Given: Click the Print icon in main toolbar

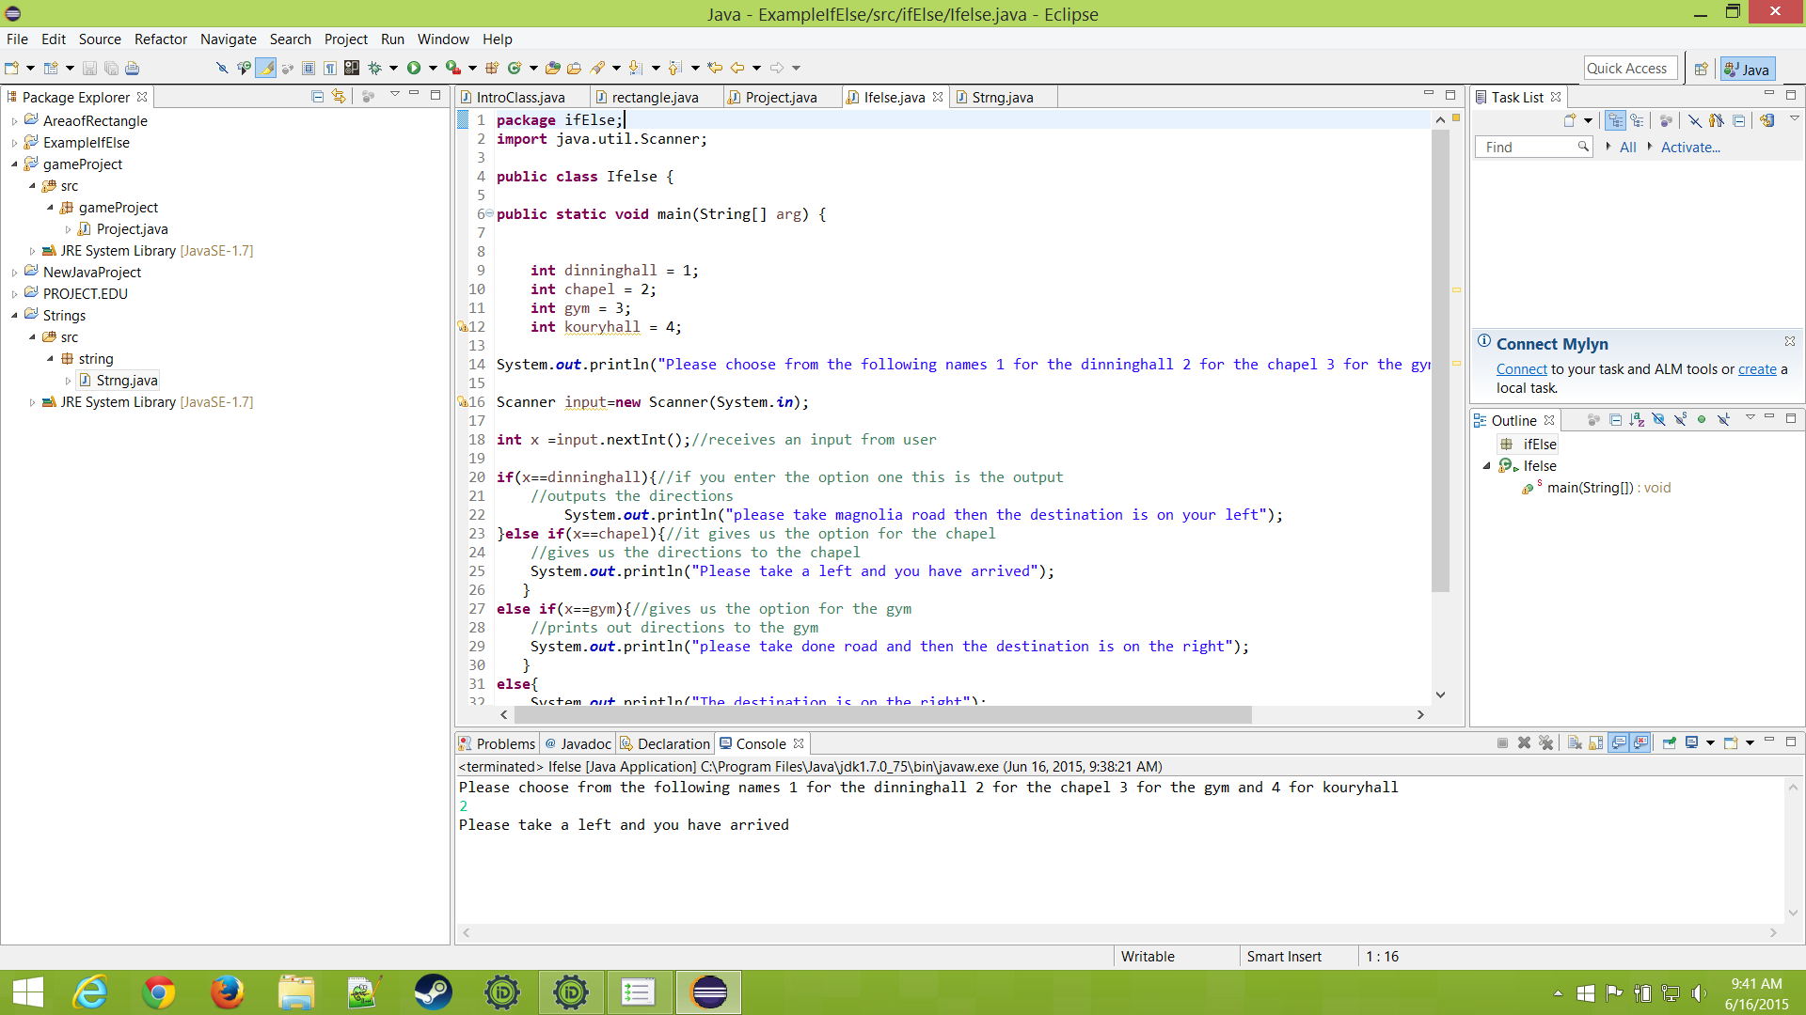Looking at the screenshot, I should tap(132, 68).
